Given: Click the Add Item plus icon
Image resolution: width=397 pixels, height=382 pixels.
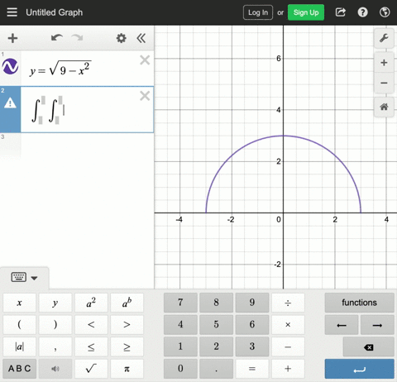Looking at the screenshot, I should coord(12,38).
